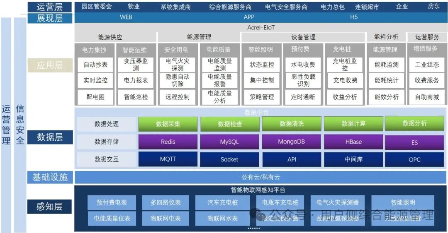This screenshot has height=233, width=448.
Task: Select the 自动抄表 cell
Action: (95, 65)
